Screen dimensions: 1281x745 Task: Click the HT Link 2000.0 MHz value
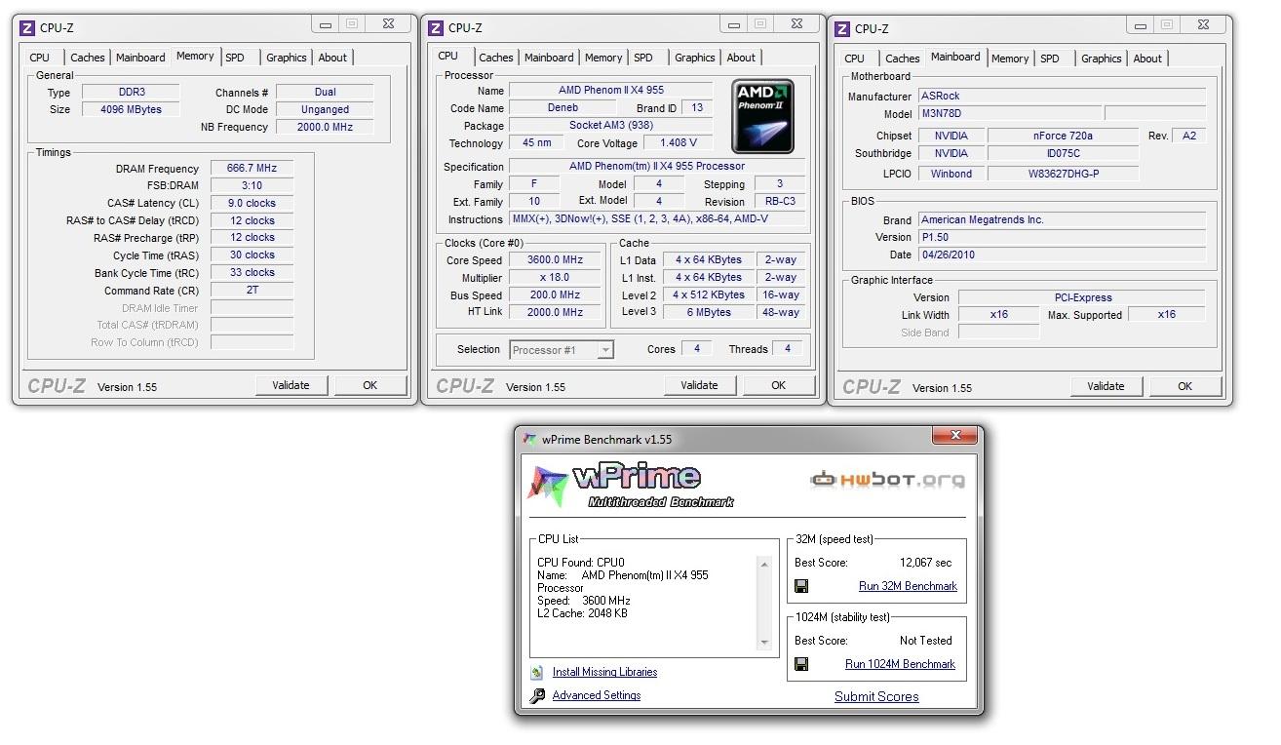(555, 312)
